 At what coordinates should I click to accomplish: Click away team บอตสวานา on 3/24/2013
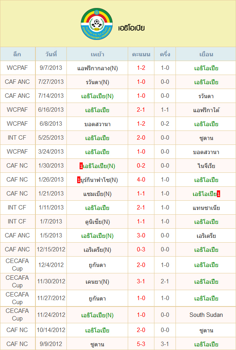(x=206, y=152)
